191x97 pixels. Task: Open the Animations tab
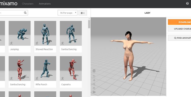(x=45, y=4)
